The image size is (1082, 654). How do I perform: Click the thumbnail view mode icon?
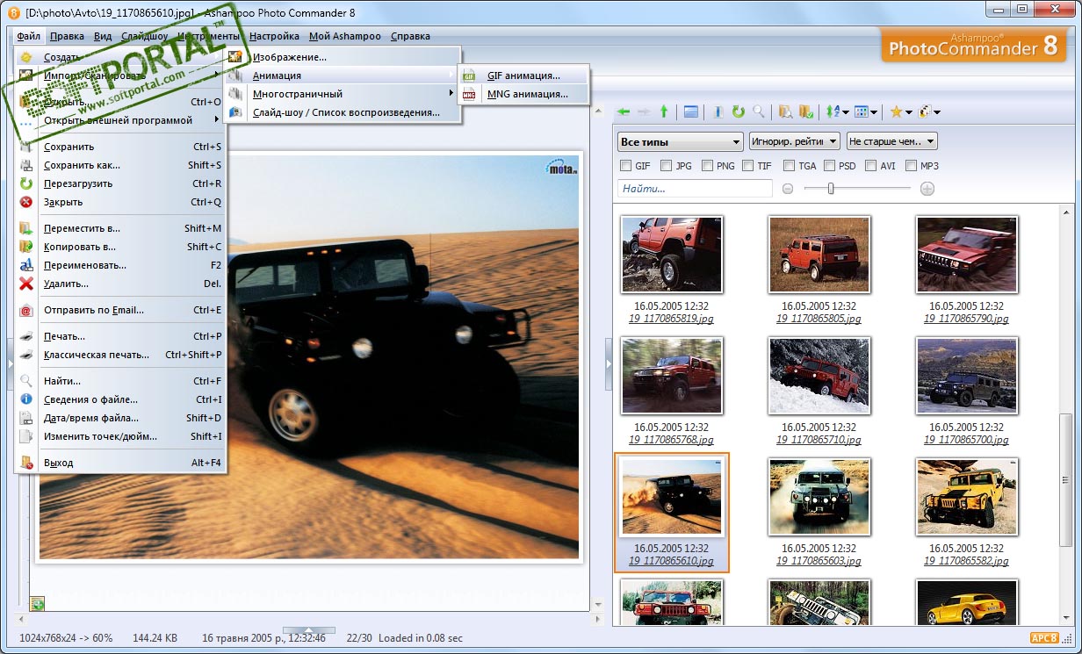(x=862, y=111)
